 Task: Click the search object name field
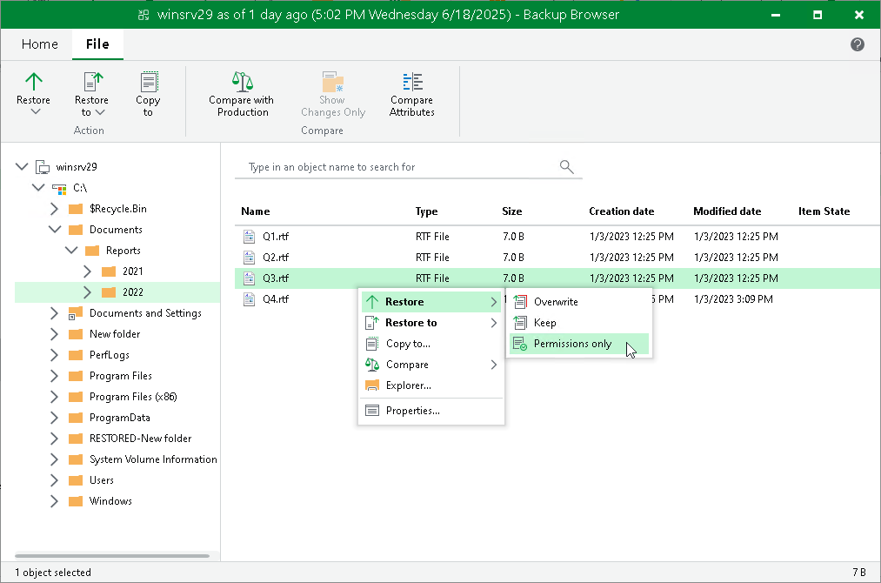(x=399, y=167)
